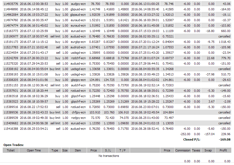Screen dimensions: 234x165
Task: Select the Size column header
Action: click(x=65, y=150)
